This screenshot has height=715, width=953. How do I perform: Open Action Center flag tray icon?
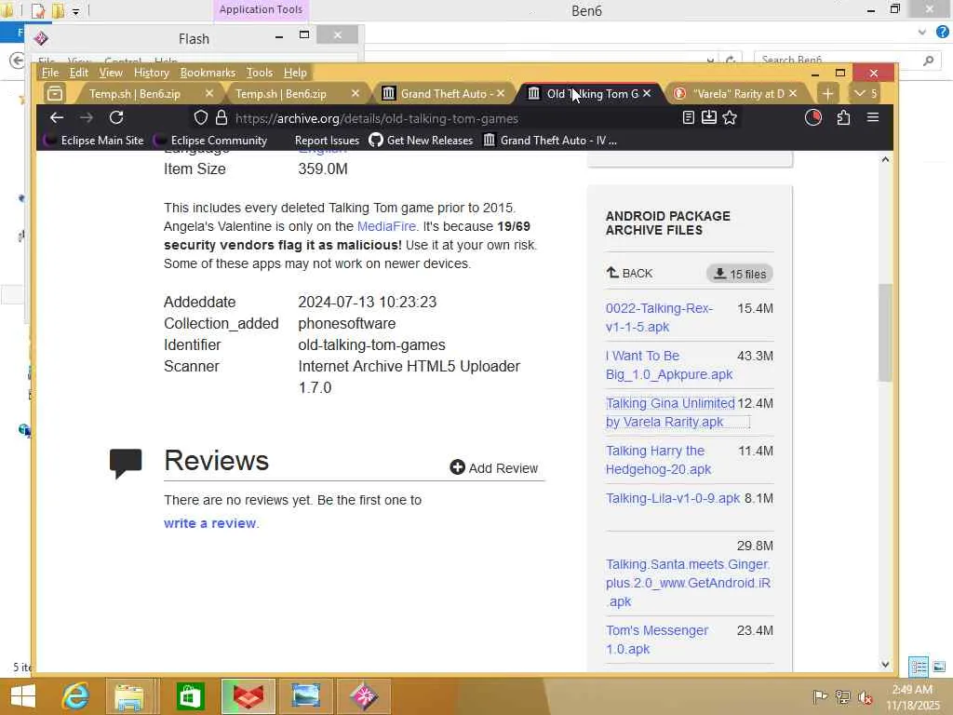pyautogui.click(x=819, y=696)
